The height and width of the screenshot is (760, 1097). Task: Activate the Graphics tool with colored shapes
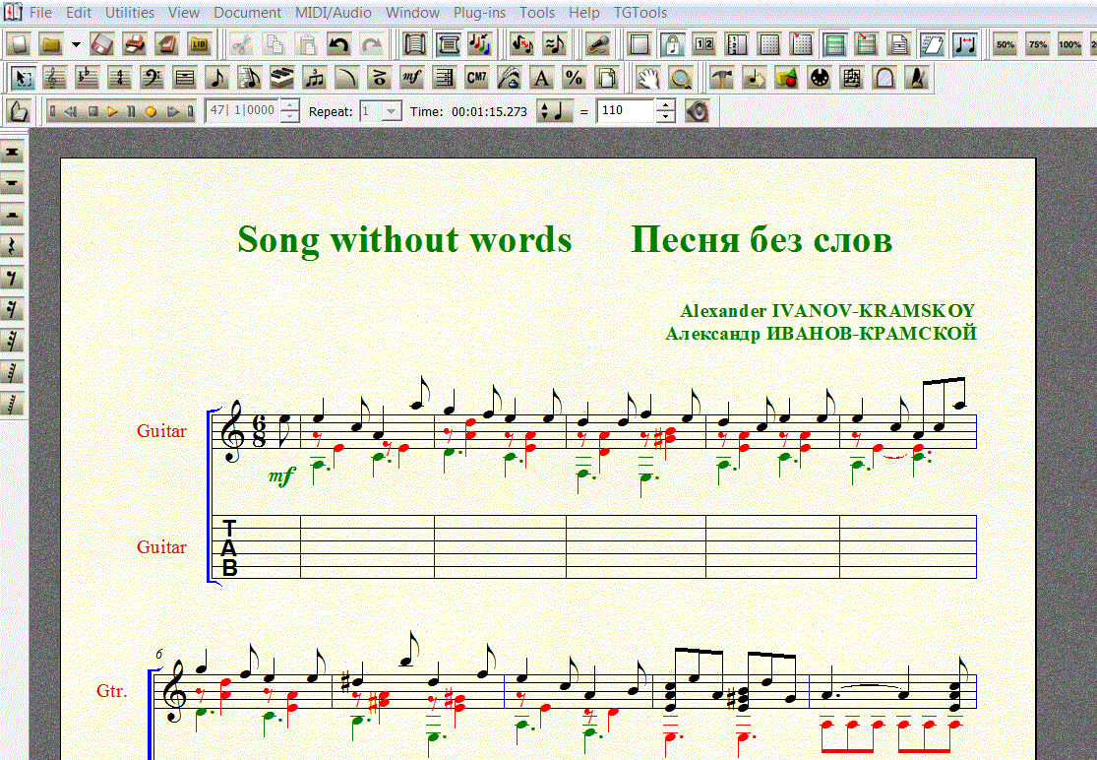[787, 78]
